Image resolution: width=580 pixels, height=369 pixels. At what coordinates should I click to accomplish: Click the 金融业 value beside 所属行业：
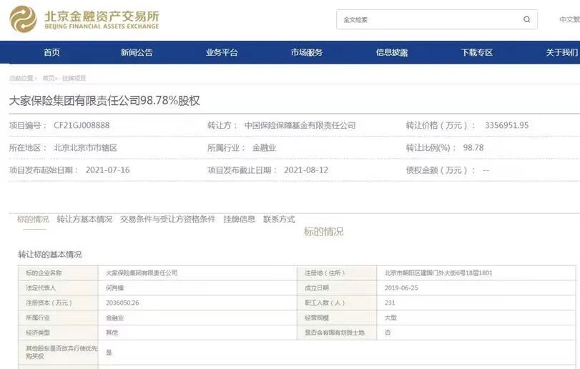[x=264, y=148]
